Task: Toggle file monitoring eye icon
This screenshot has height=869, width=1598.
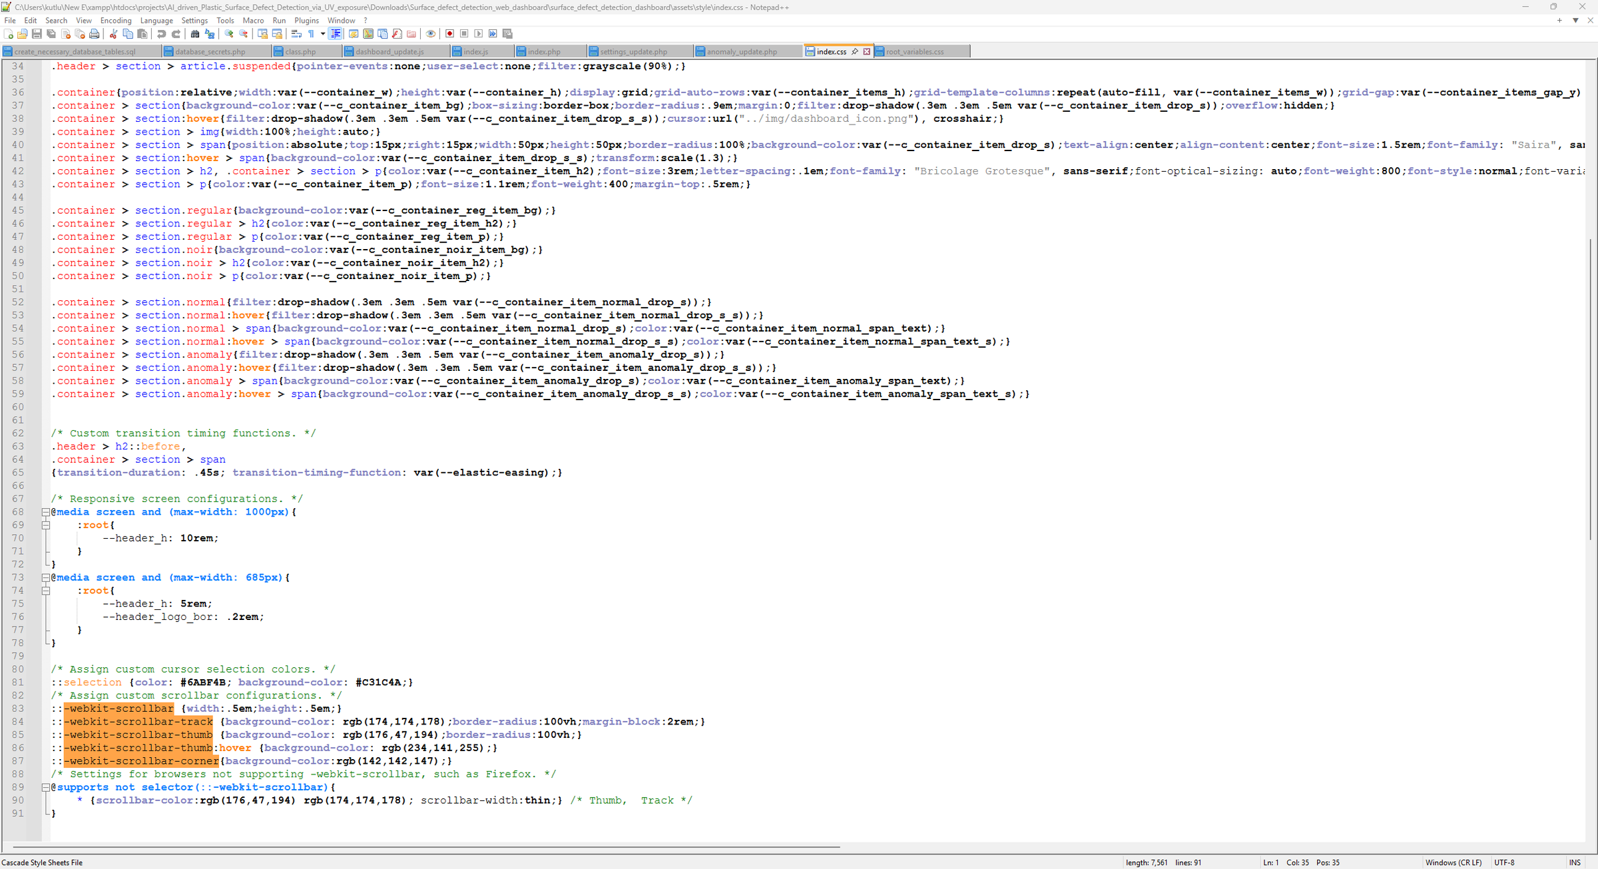Action: coord(431,34)
